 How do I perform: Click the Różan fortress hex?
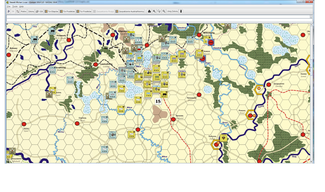(x=250, y=116)
